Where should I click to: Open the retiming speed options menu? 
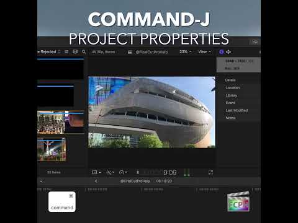click(x=123, y=172)
